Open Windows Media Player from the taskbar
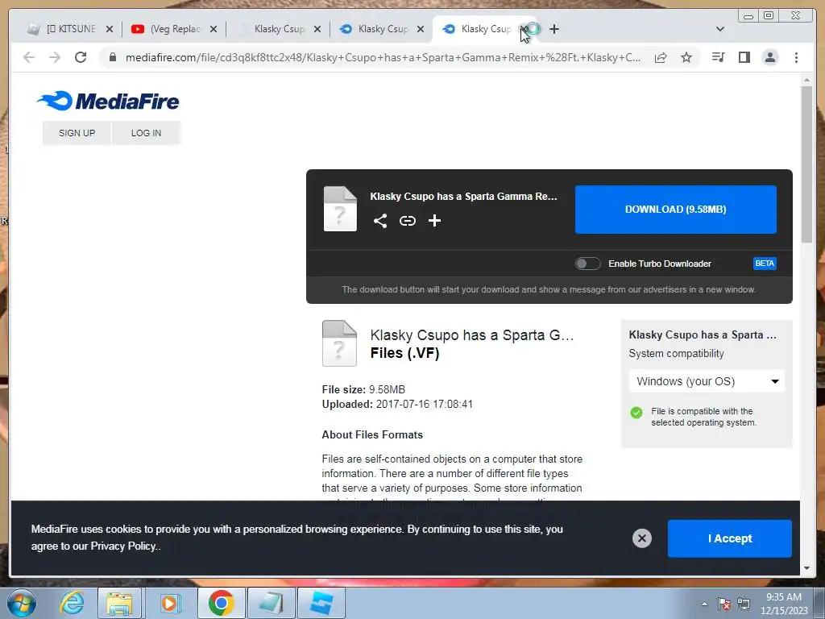The width and height of the screenshot is (825, 619). (x=170, y=603)
